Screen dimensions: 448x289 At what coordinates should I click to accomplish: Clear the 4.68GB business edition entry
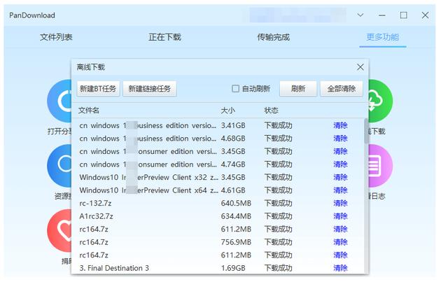tap(340, 139)
